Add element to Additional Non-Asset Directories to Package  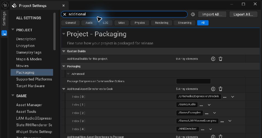[x=213, y=137]
